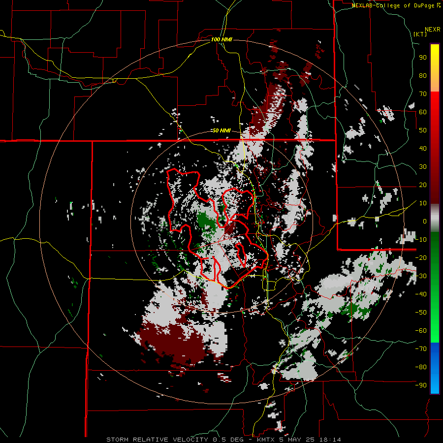Viewport: 443px width, 443px height.
Task: Click the -70 value on the velocity scale
Action: pyautogui.click(x=421, y=348)
